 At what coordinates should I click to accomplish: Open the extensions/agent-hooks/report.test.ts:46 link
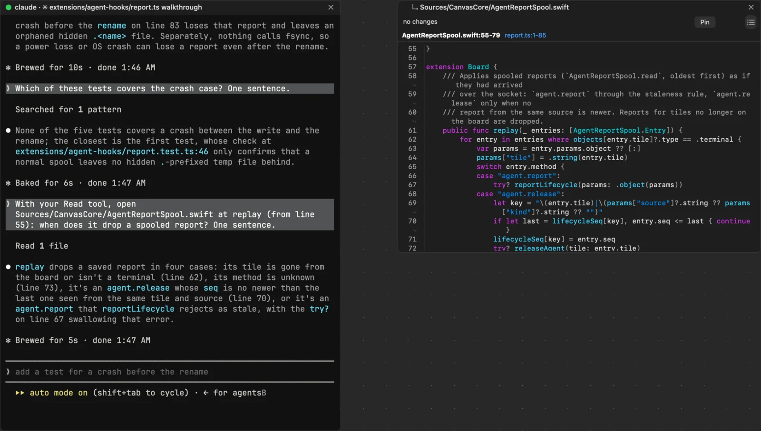pos(112,152)
